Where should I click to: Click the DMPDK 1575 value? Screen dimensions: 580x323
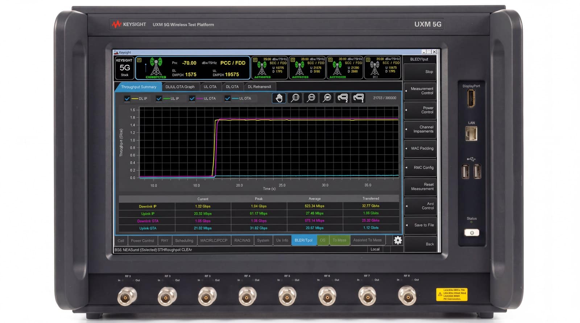tap(184, 75)
